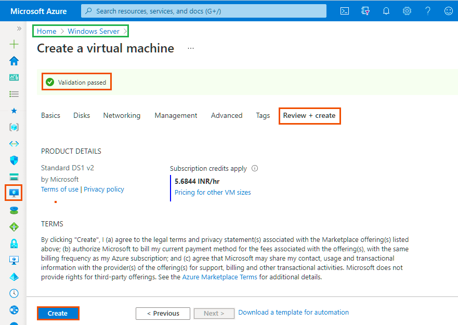The width and height of the screenshot is (458, 325).
Task: Switch to the Disks tab
Action: click(82, 116)
